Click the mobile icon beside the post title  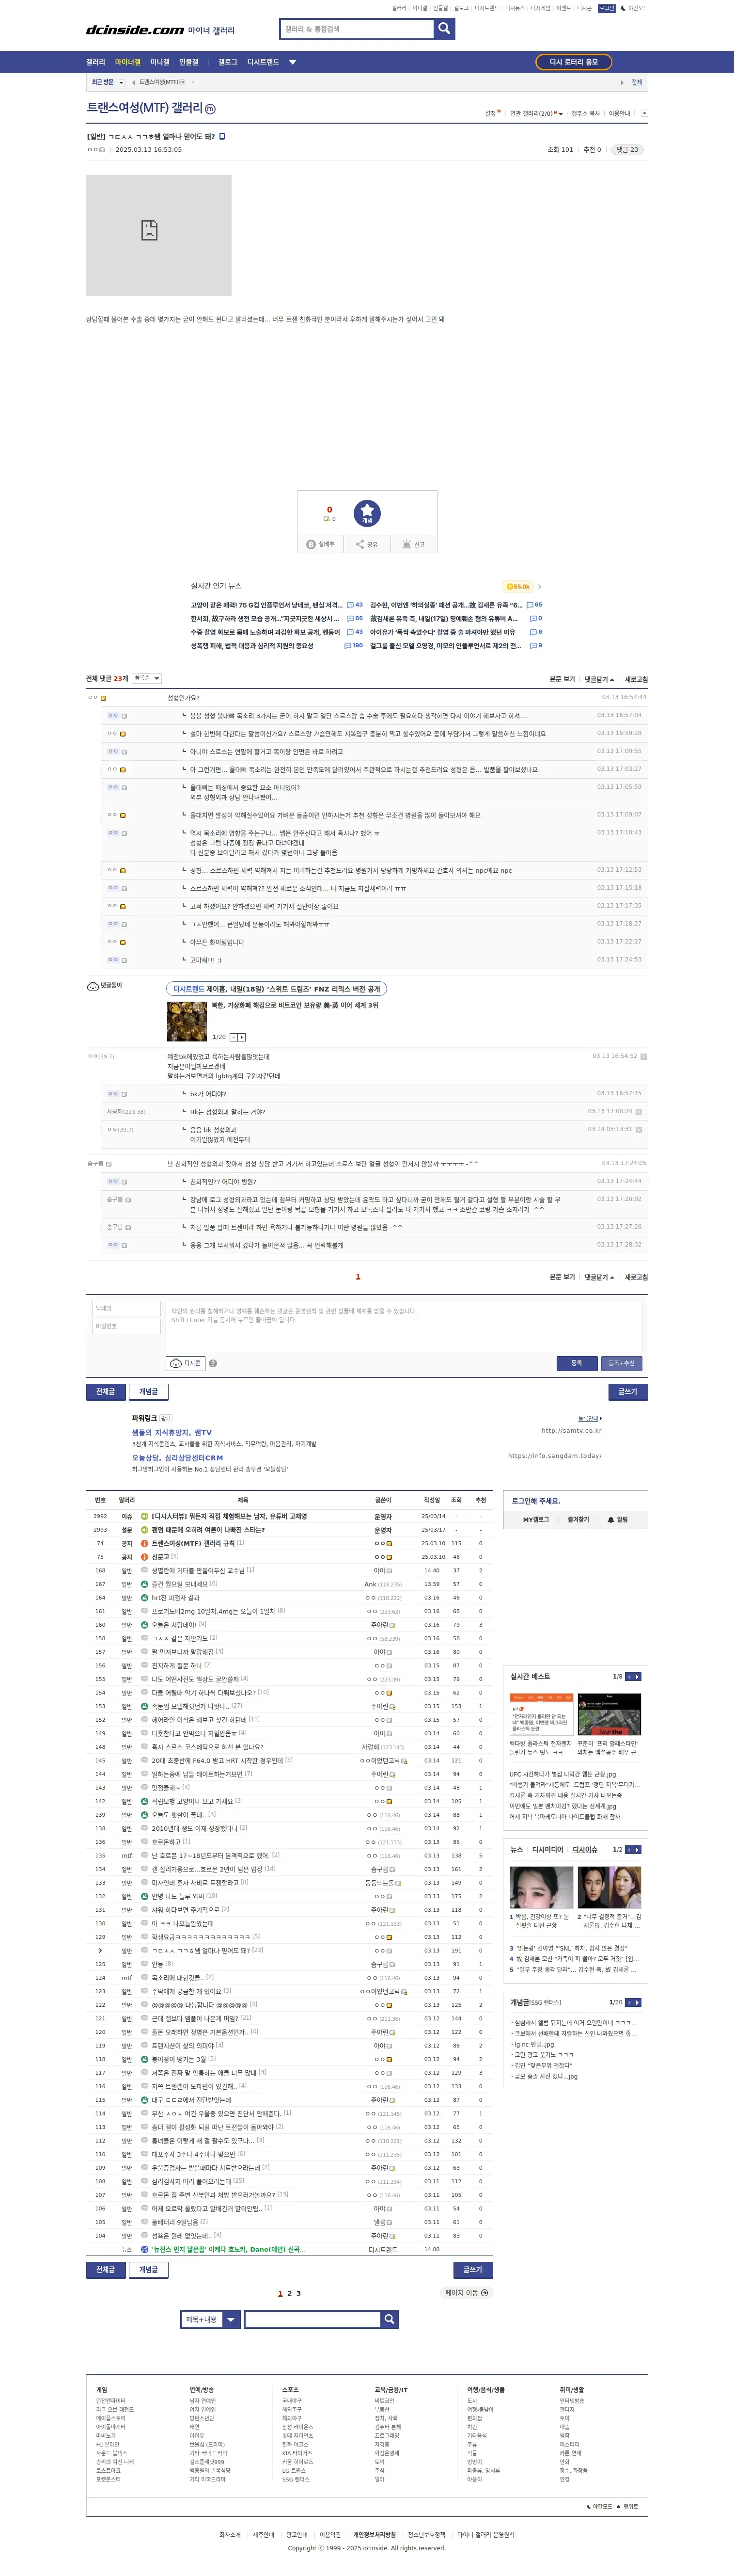tap(222, 136)
